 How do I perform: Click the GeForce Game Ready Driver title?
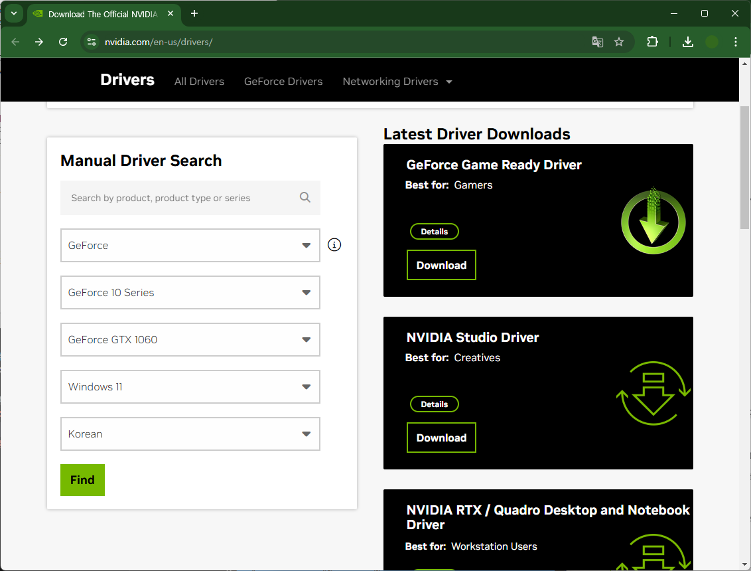[494, 165]
